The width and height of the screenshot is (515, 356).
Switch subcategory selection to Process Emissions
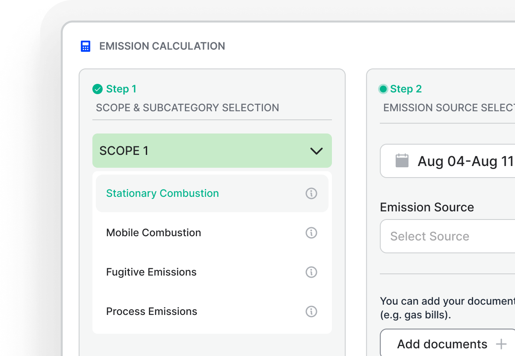coord(151,311)
